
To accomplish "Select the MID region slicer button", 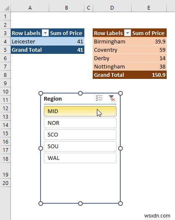I will (80, 111).
